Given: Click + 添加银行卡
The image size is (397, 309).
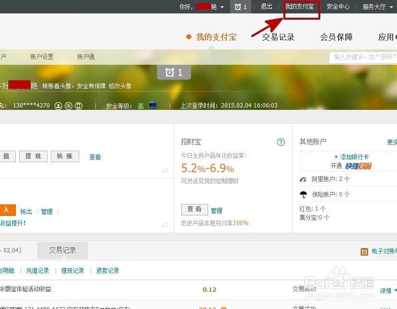Looking at the screenshot, I should click(x=351, y=157).
